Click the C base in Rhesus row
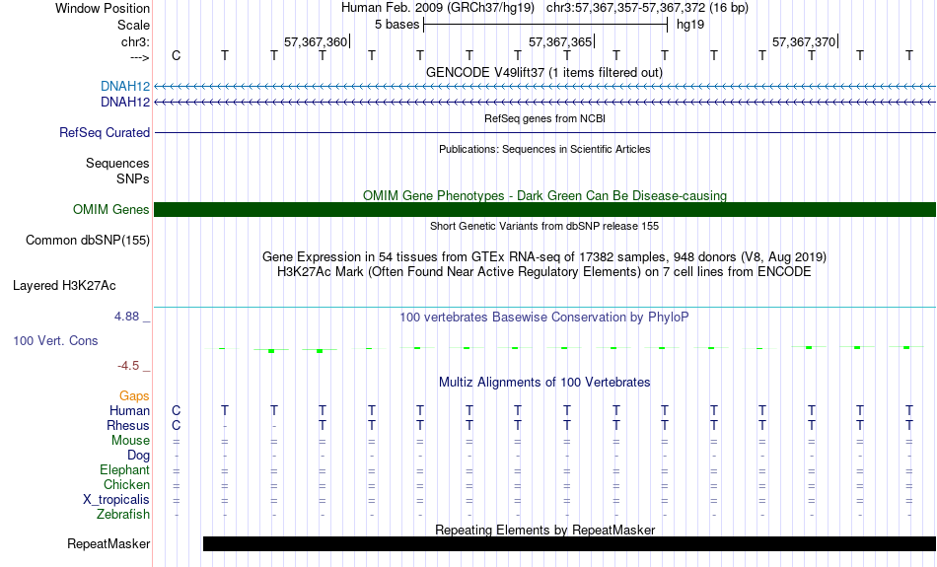 [176, 425]
